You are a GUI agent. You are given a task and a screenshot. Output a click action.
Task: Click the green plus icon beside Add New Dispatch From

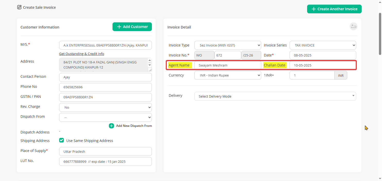(x=111, y=126)
